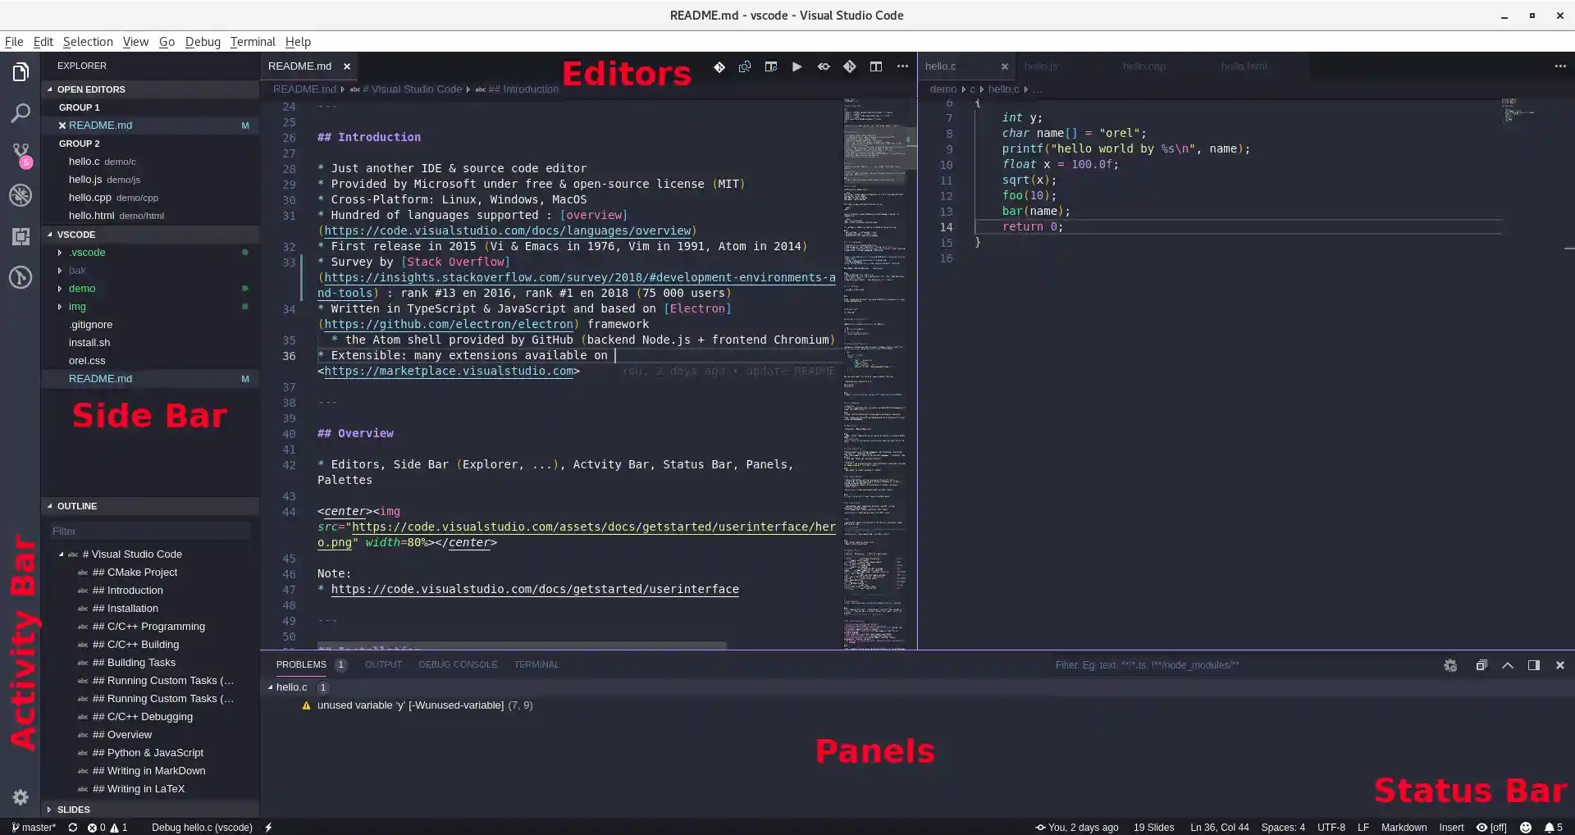
Task: Open Markdown preview to the side
Action: pos(770,66)
